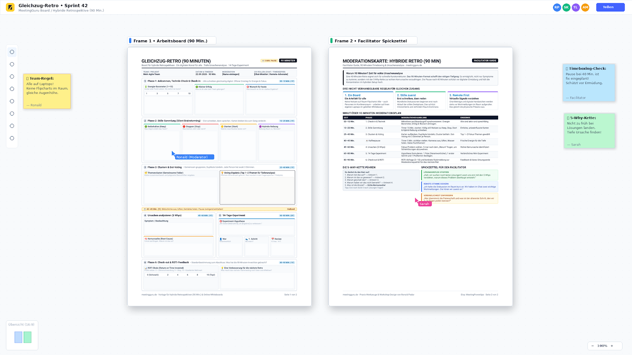Click the 'FACILITATOR GUIDE' badge
The image size is (632, 355).
click(485, 61)
